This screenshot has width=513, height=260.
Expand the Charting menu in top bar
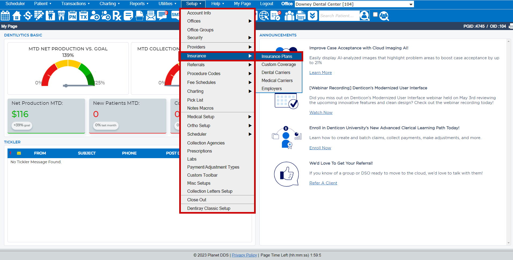click(x=109, y=4)
